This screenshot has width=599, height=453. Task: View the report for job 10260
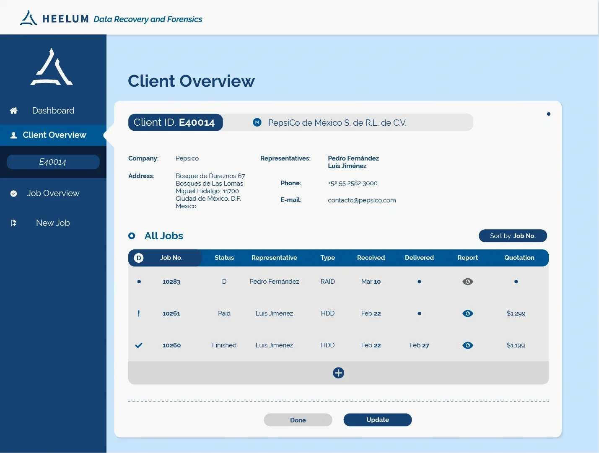click(467, 345)
